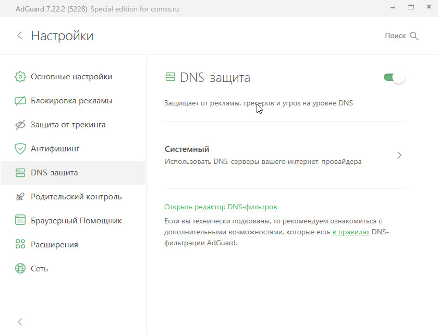This screenshot has width=438, height=334.
Task: Open the Системный DNS server option
Action: [263, 155]
